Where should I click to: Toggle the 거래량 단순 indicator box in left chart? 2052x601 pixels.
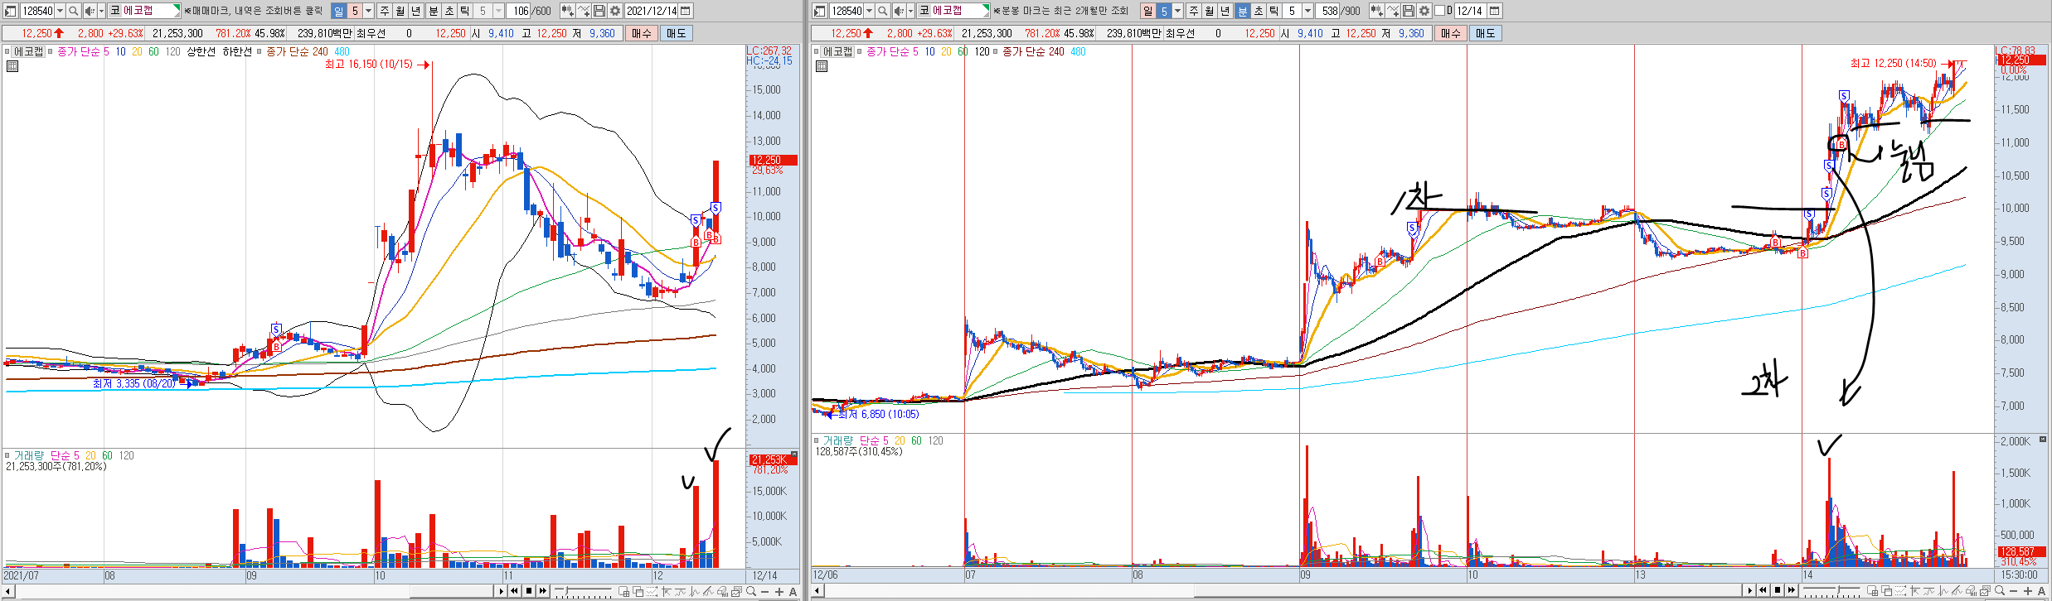(x=7, y=455)
